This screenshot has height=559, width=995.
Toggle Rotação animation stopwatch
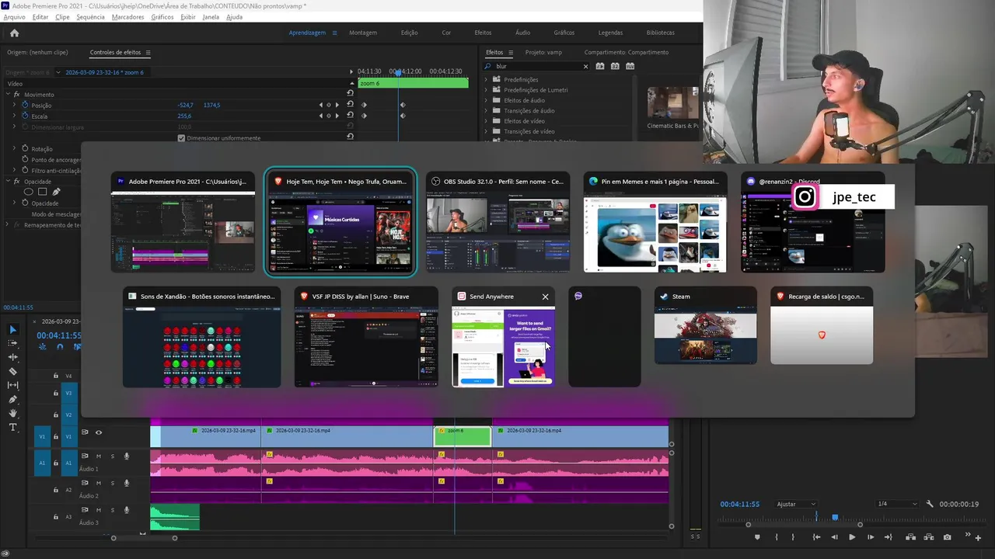[x=25, y=148]
